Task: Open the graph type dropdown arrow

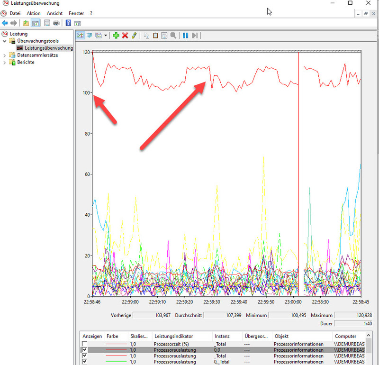Action: (x=106, y=35)
